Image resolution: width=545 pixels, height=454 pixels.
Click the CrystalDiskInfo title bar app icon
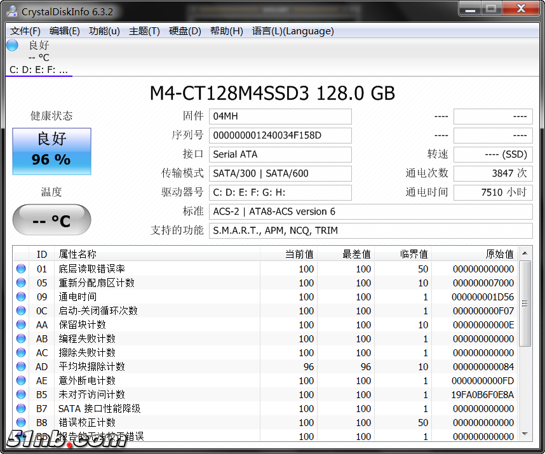click(x=12, y=11)
